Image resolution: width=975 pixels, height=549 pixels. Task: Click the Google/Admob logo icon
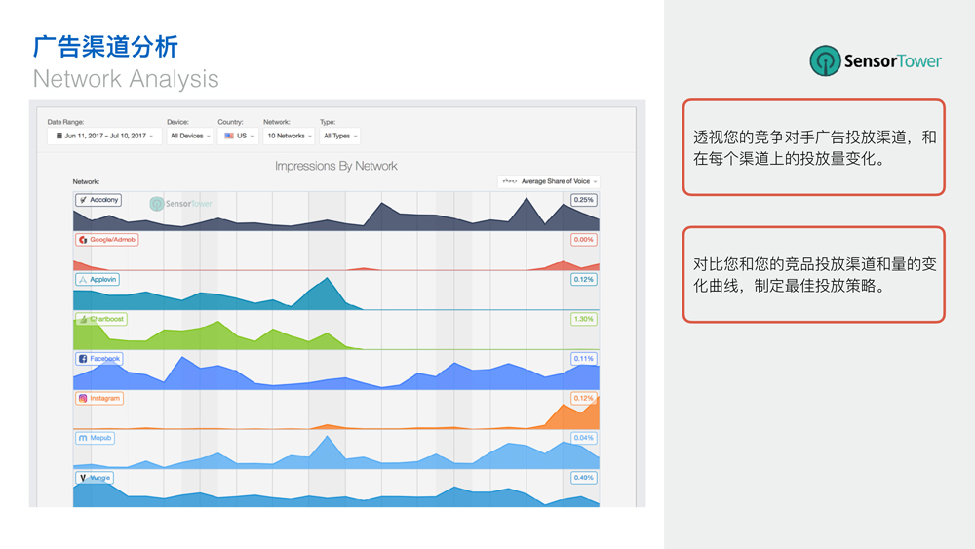click(x=83, y=240)
